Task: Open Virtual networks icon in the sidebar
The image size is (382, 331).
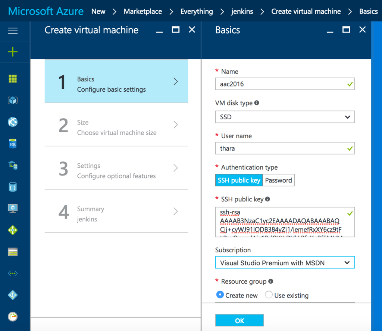Action: pos(13,274)
